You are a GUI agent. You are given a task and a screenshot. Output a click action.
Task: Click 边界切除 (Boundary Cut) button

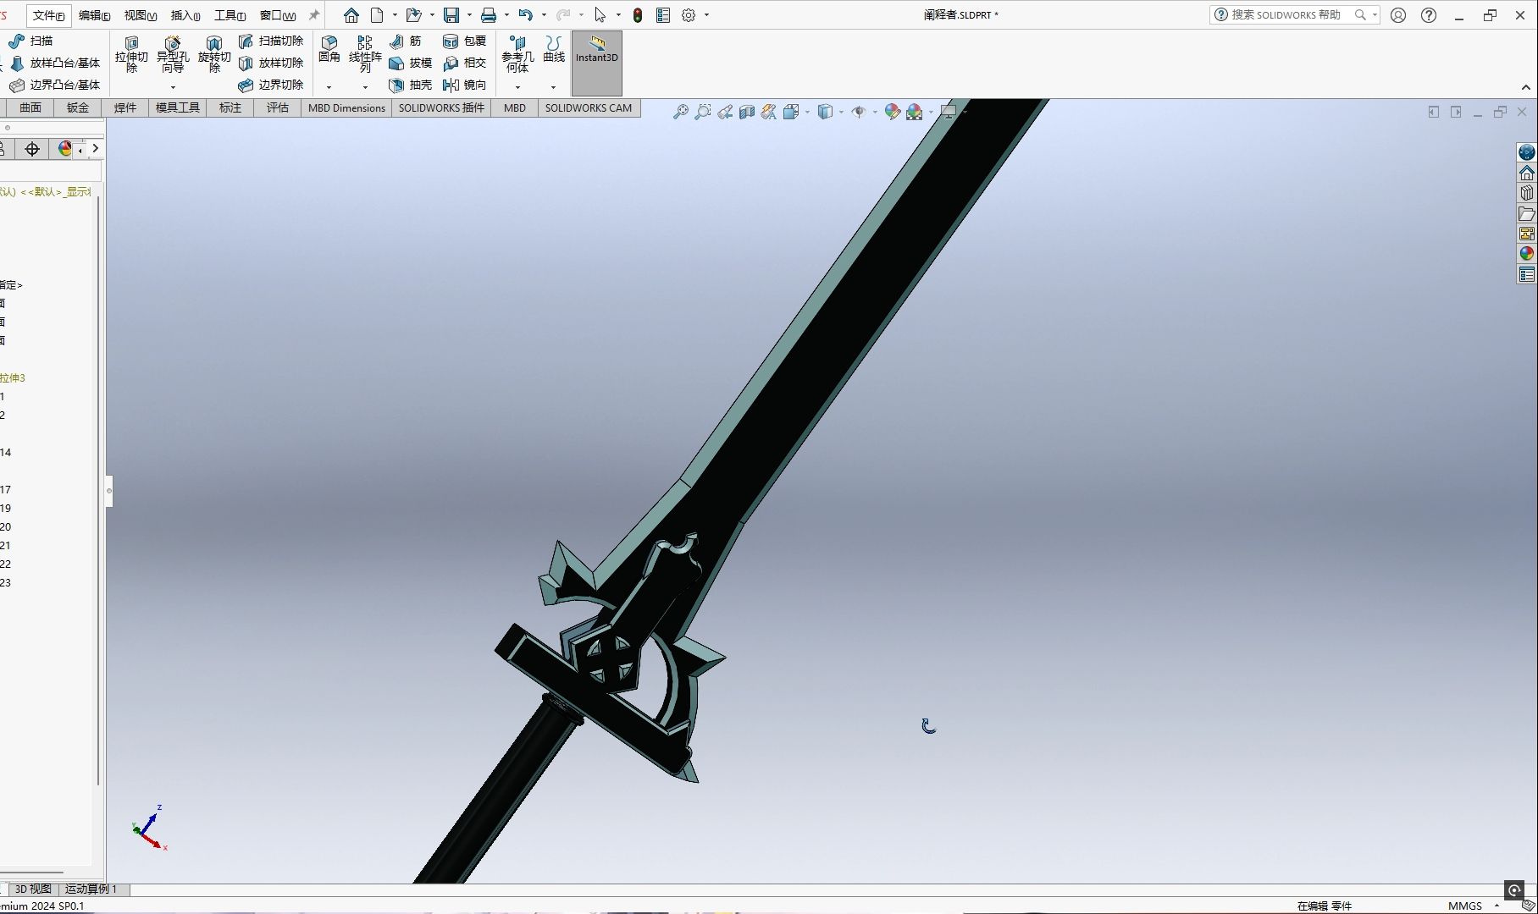click(271, 85)
